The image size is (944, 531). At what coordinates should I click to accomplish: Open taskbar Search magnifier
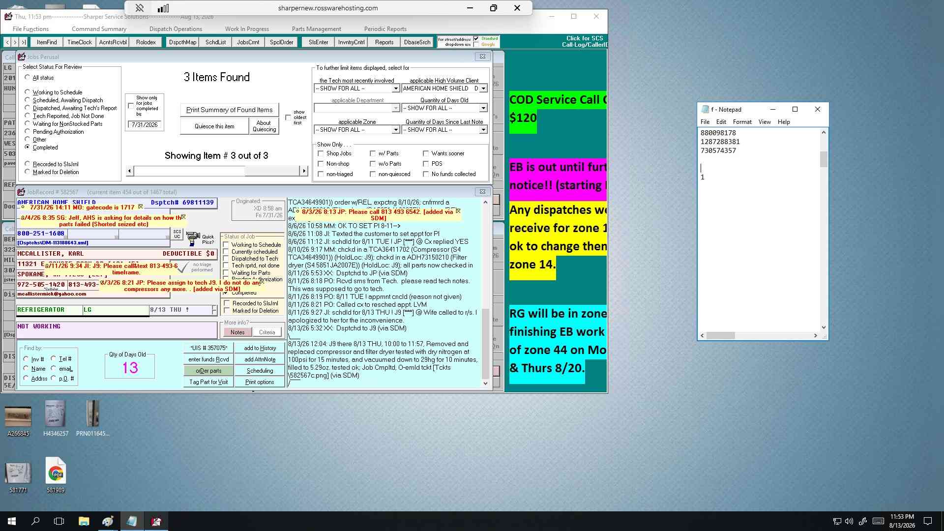coord(35,521)
